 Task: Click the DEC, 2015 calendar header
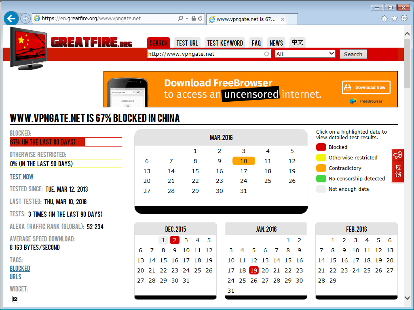175,229
